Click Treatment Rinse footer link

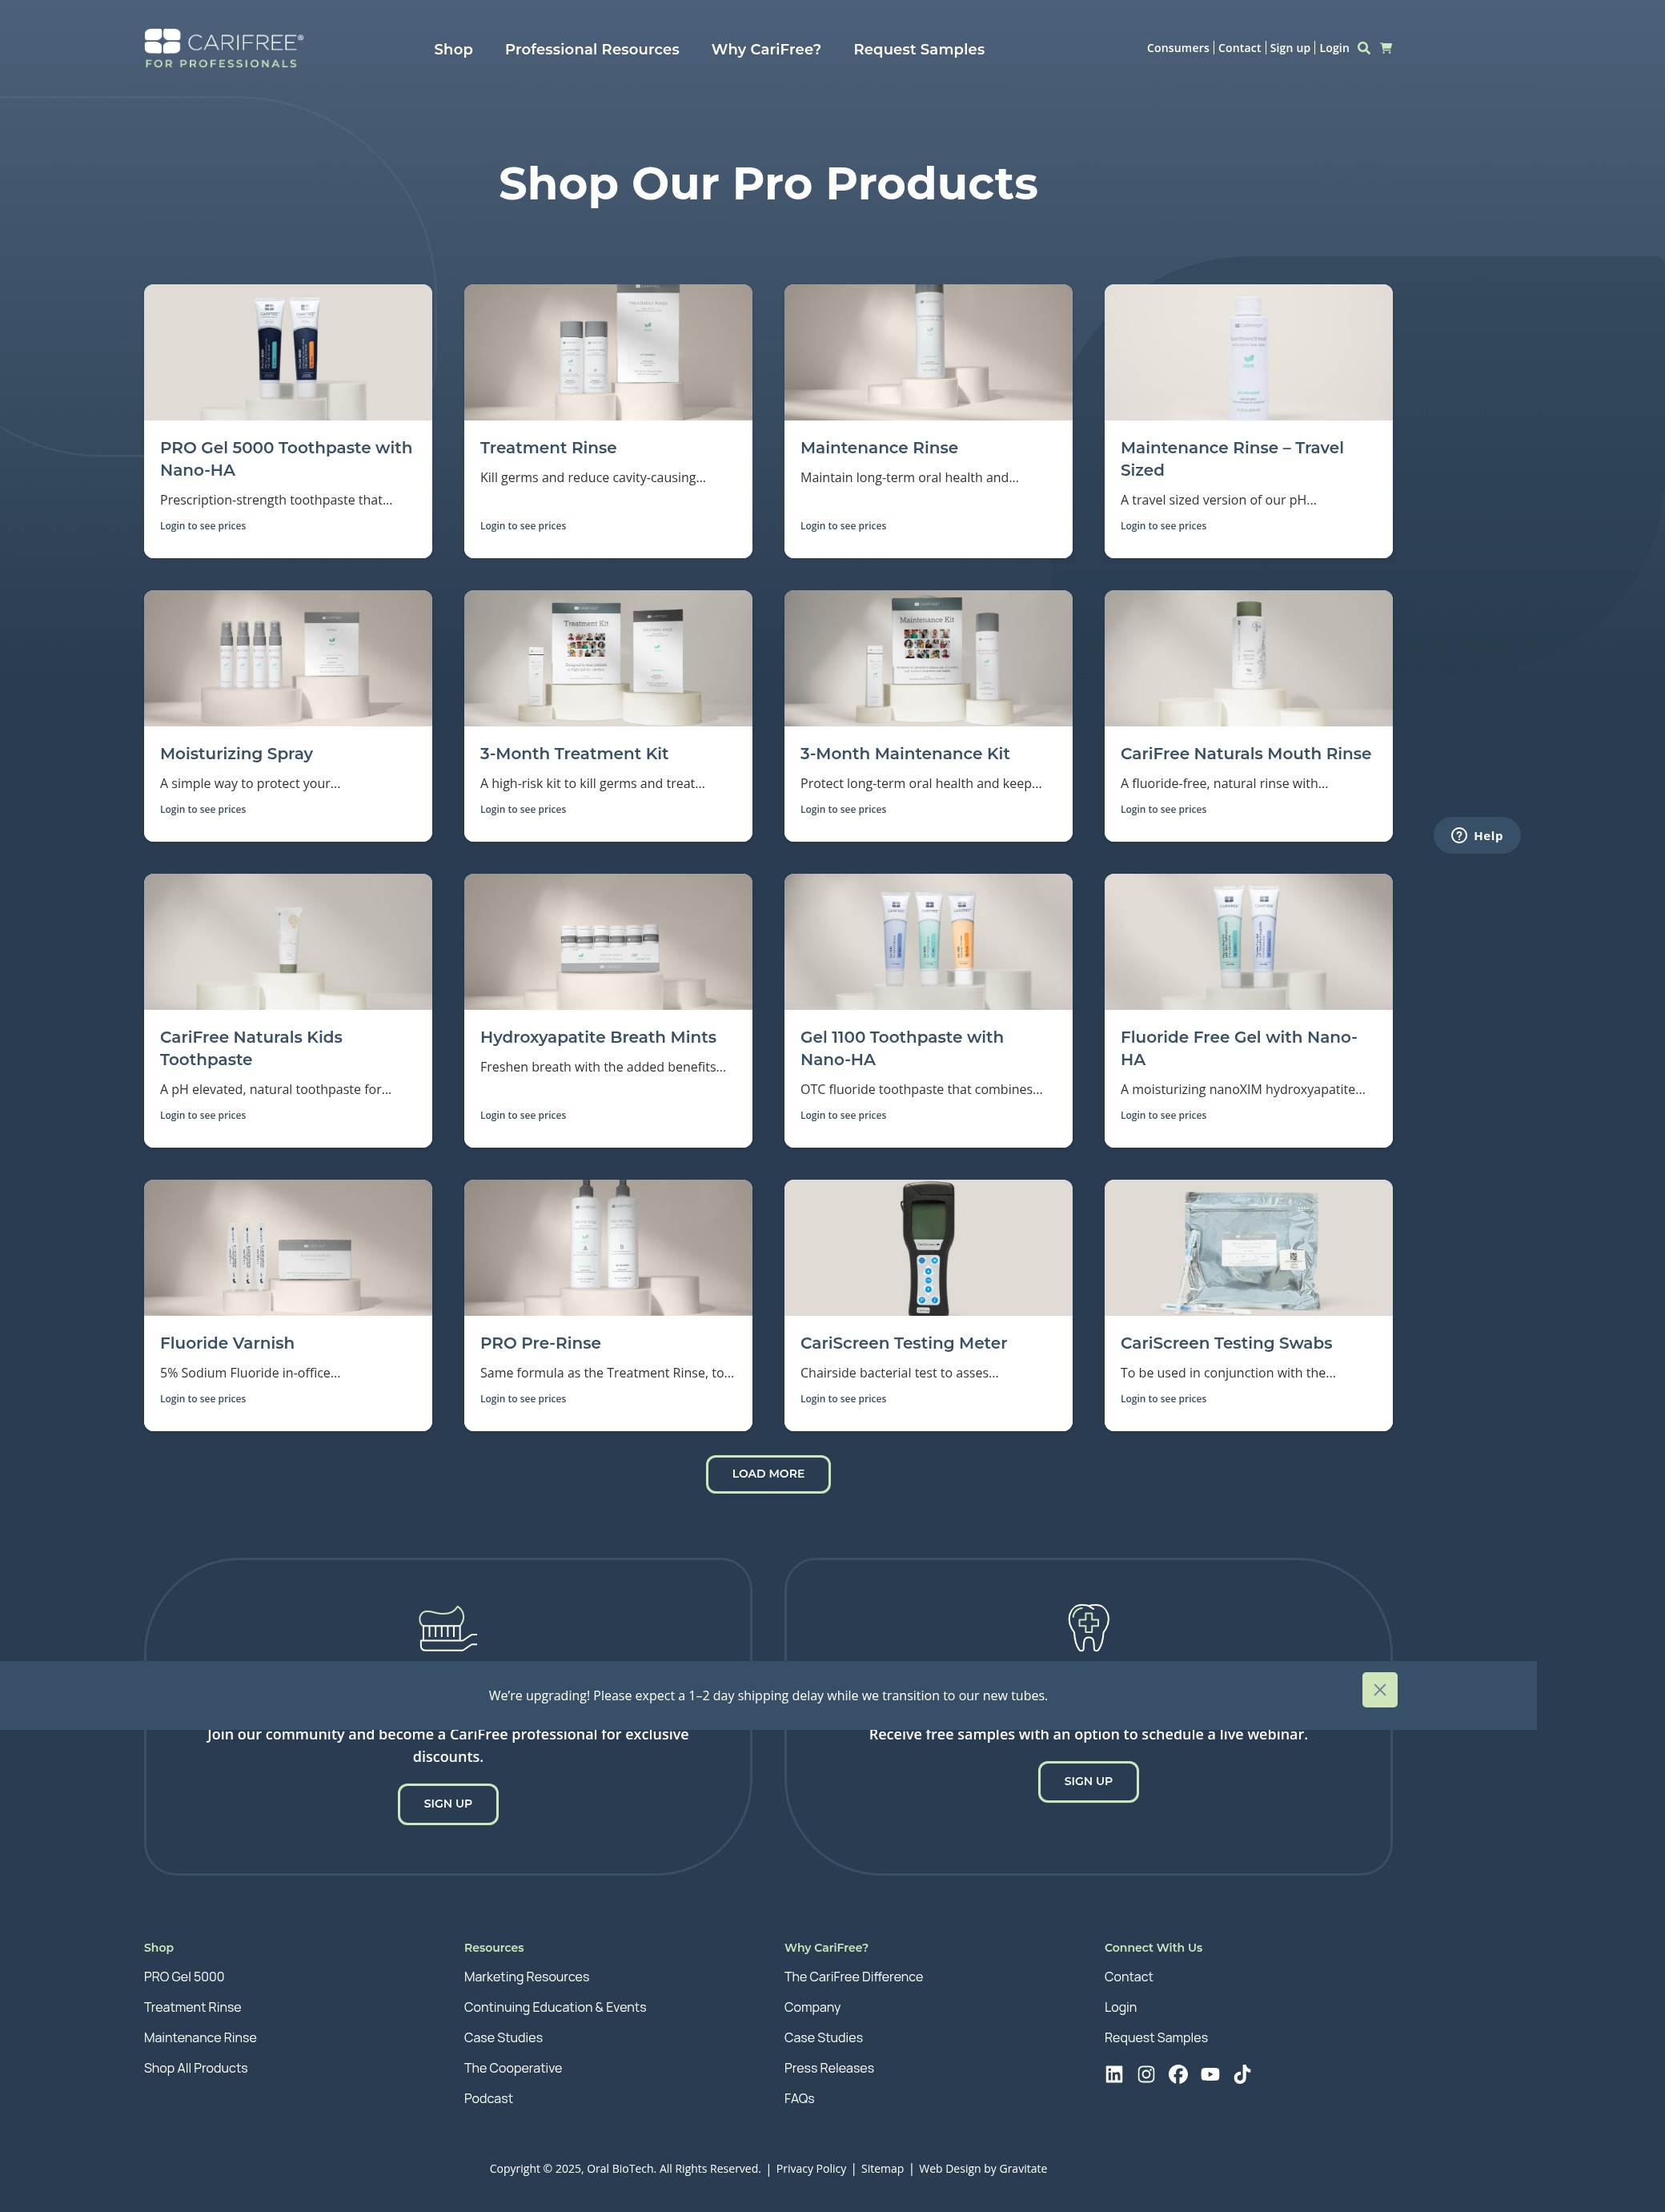192,2007
